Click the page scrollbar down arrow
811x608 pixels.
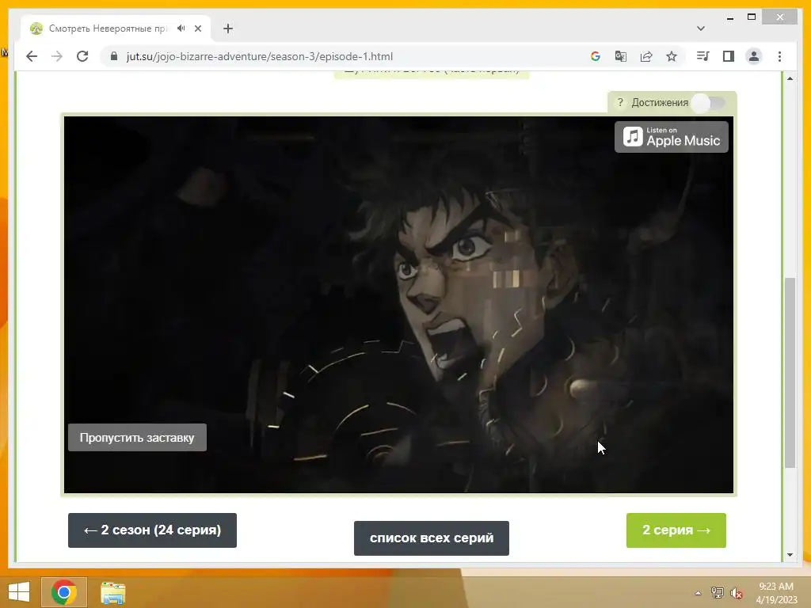click(x=790, y=555)
